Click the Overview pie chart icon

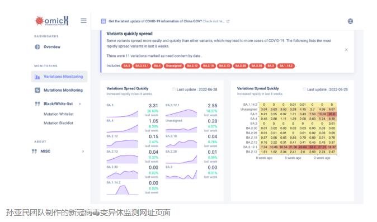(37, 47)
